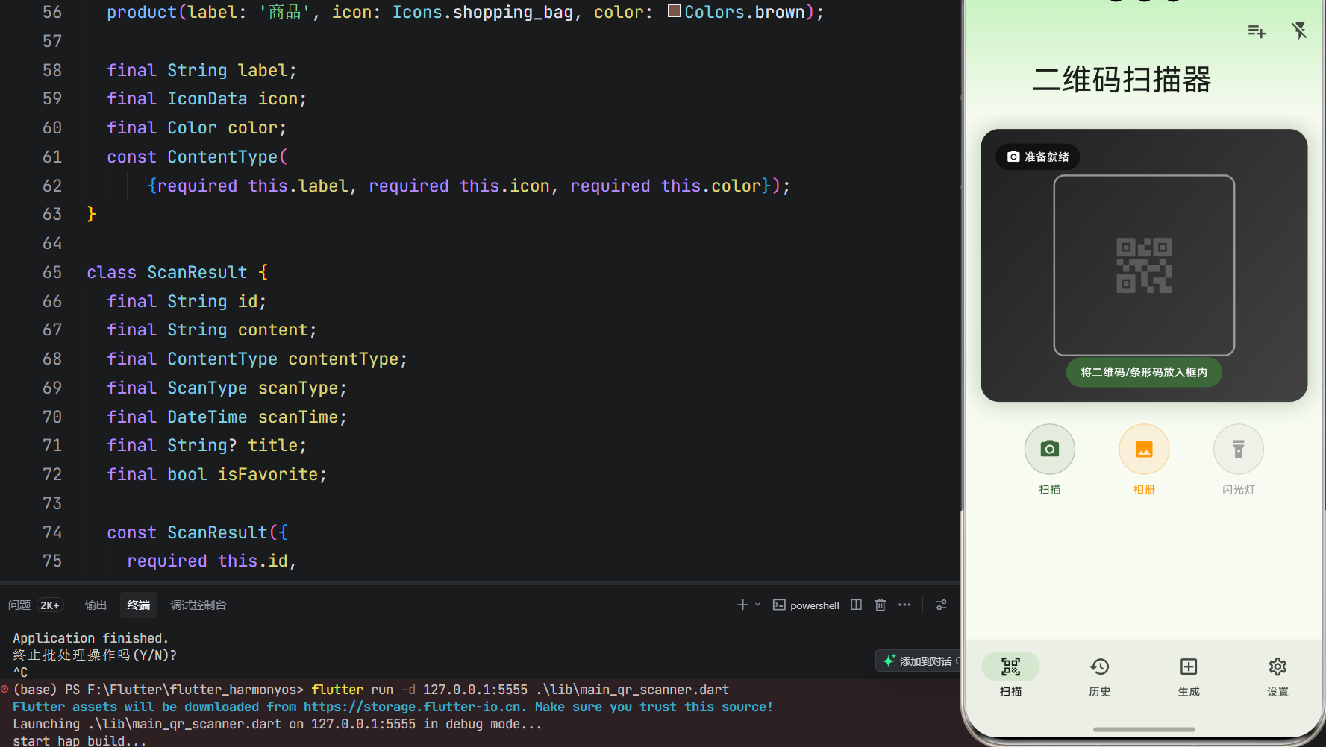Tap the playlist-add icon in scanner header

pyautogui.click(x=1257, y=31)
